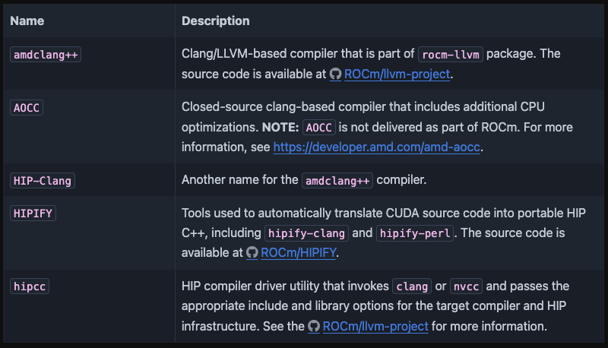Select the AOCC code label in the Name column
This screenshot has height=348, width=608.
(x=27, y=107)
